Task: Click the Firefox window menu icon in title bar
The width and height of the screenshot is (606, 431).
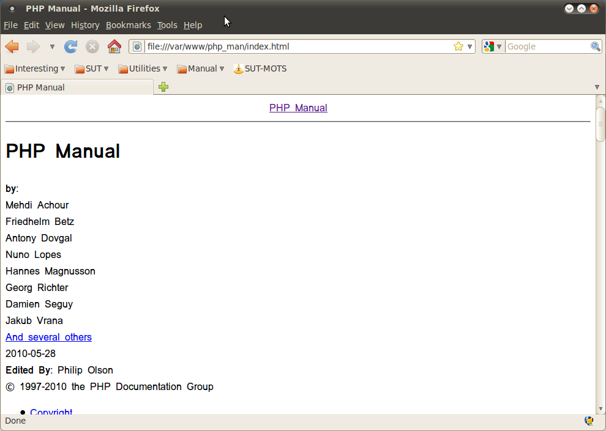Action: tap(12, 9)
